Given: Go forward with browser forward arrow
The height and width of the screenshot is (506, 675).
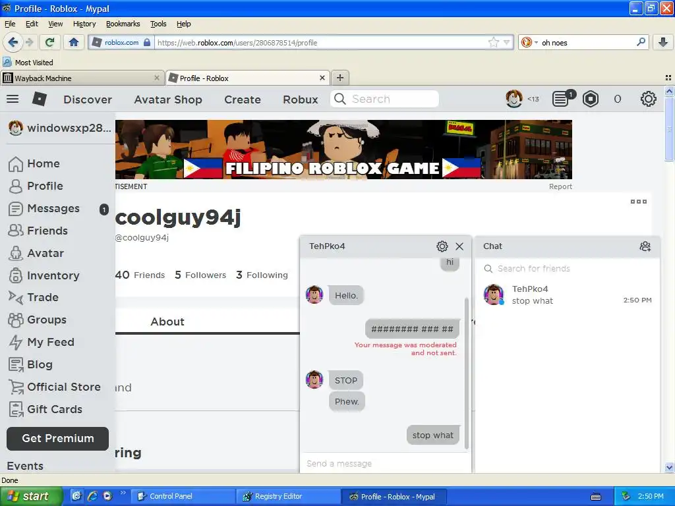Looking at the screenshot, I should (29, 42).
